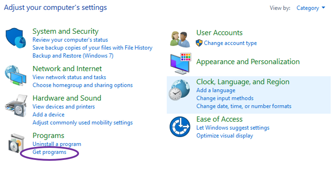Click Add a language link
Viewport: 333px width, 175px height.
point(216,91)
